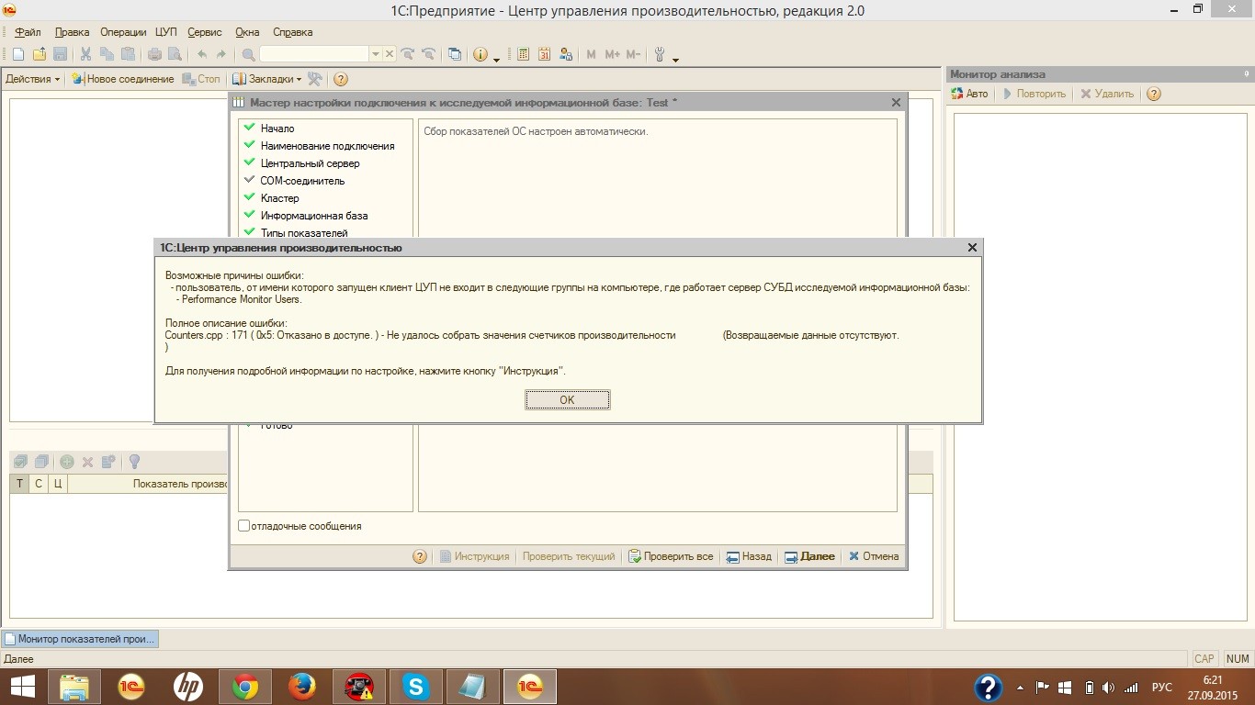
Task: Click the window list icon
Action: (455, 54)
